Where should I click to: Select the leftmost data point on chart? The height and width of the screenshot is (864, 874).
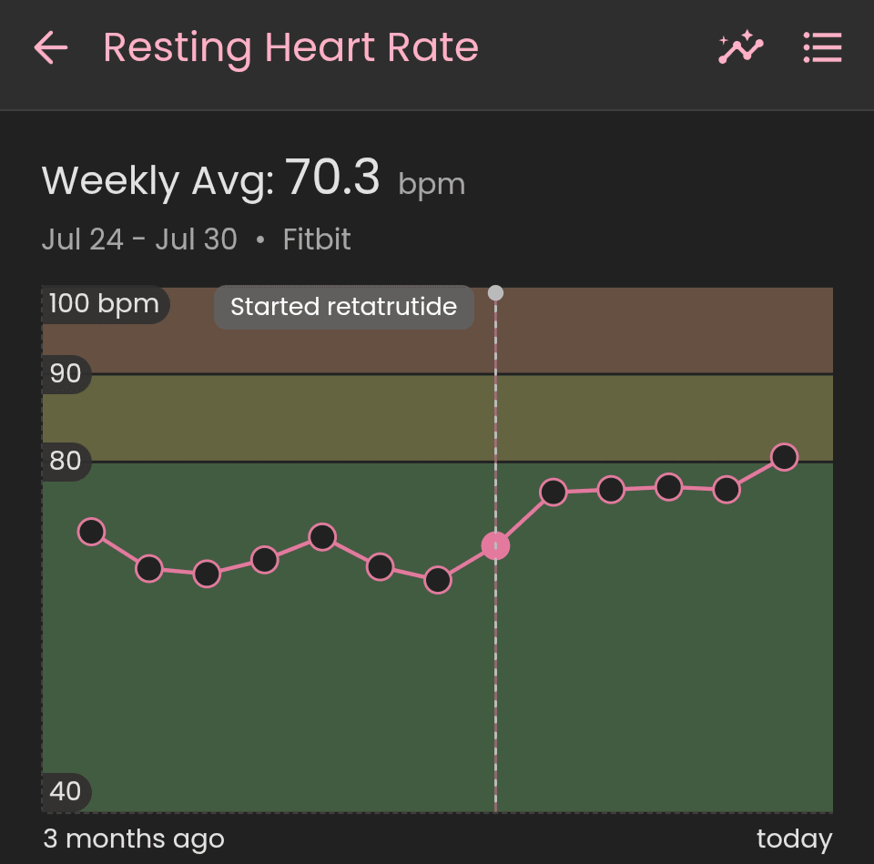coord(91,532)
